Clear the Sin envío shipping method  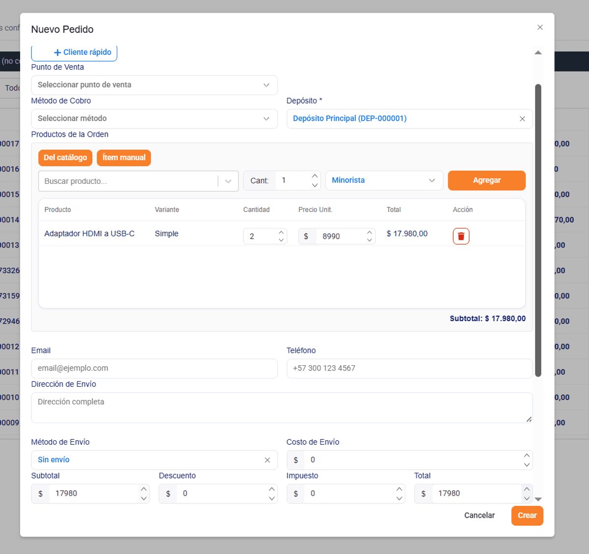tap(267, 460)
